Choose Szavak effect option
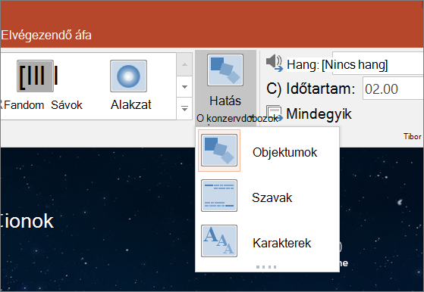 coord(267,196)
